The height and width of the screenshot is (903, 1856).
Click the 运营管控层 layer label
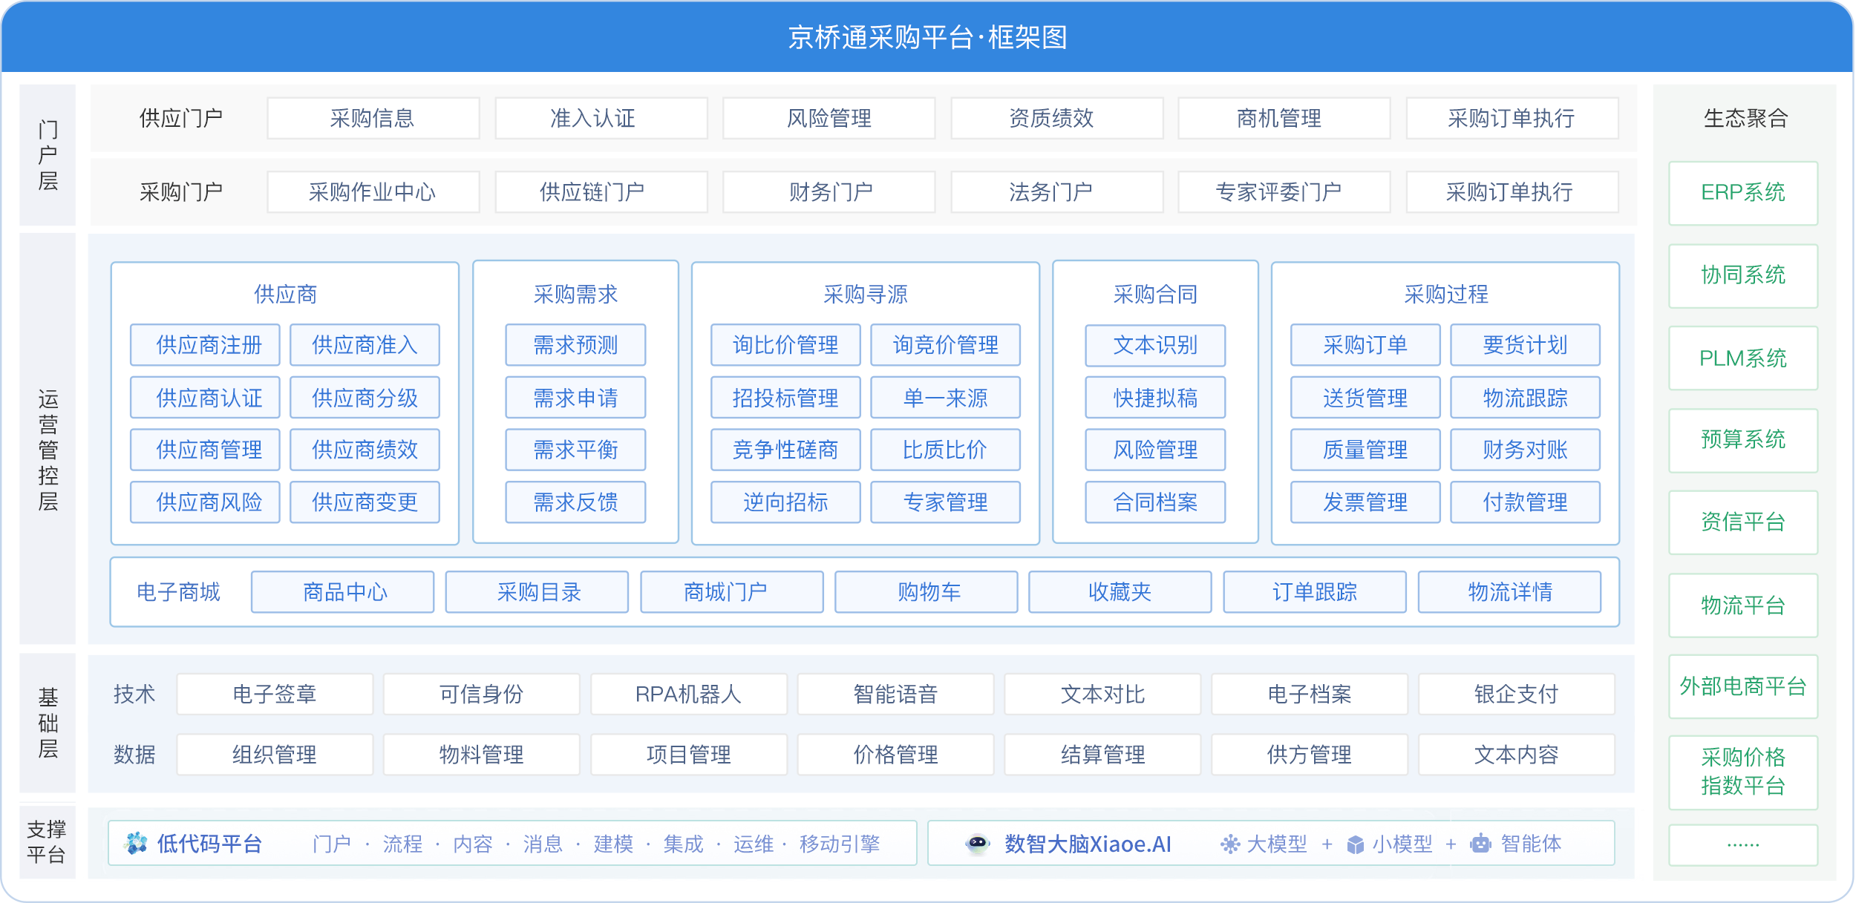(48, 450)
